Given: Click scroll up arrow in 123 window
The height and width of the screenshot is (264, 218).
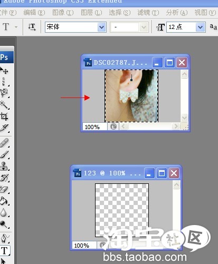Looking at the screenshot, I should 177,185.
